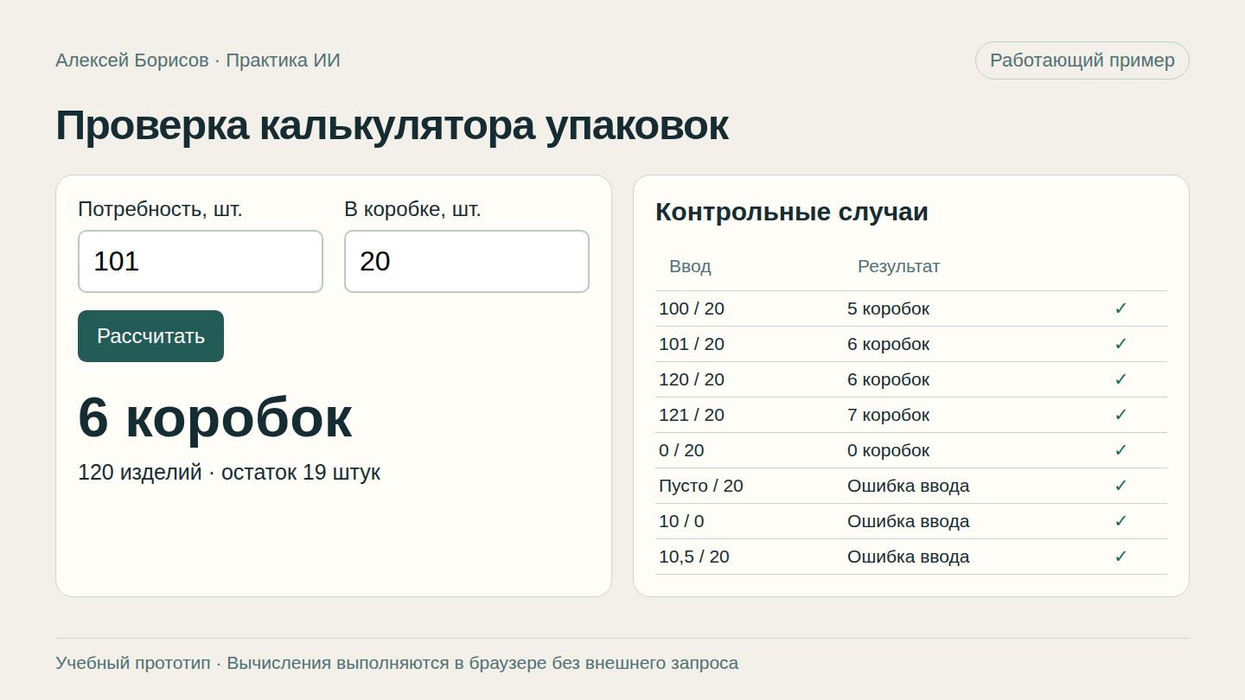Click 6 коробок in the 101 / 20 row
The width and height of the screenshot is (1245, 700).
[888, 344]
